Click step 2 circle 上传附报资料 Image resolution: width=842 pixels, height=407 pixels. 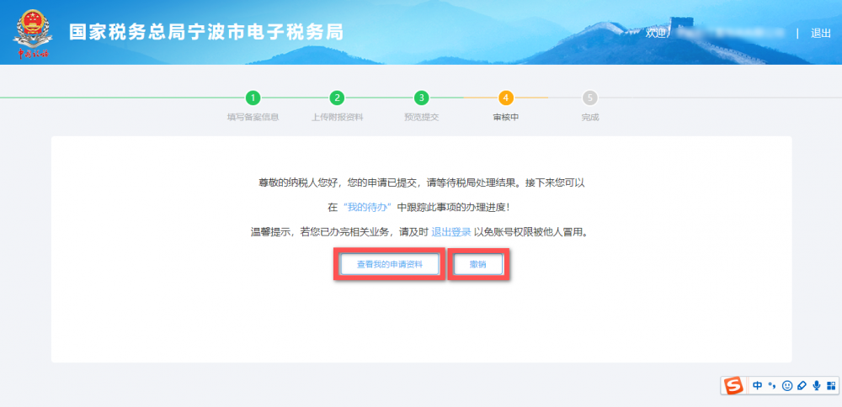point(338,98)
